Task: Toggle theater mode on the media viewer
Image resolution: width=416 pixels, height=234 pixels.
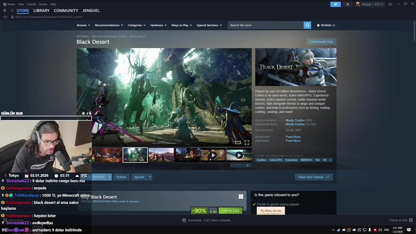Action: pos(238,142)
